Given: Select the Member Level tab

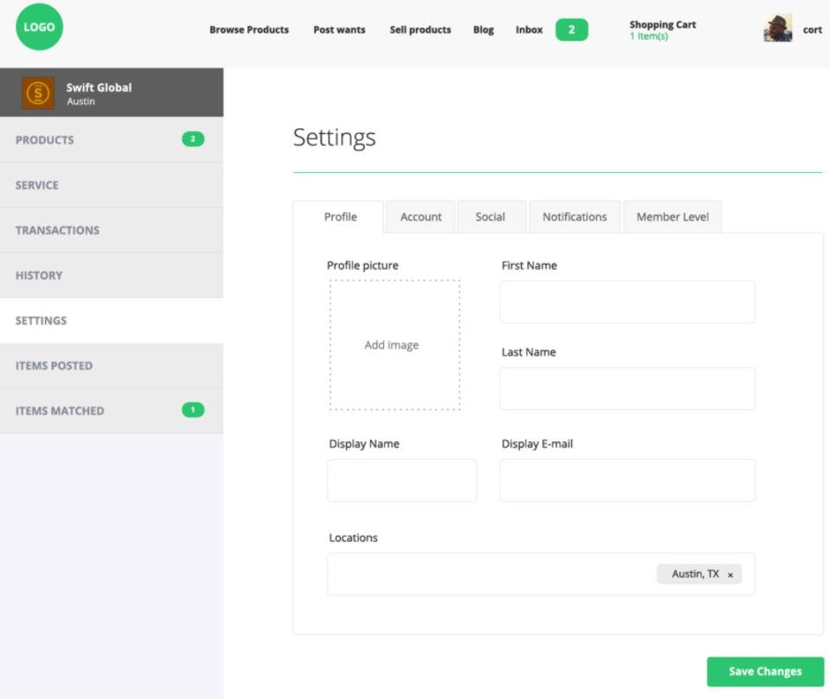Looking at the screenshot, I should click(x=672, y=216).
